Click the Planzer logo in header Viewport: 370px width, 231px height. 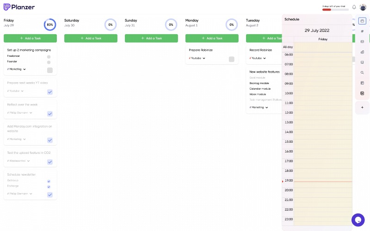[19, 7]
